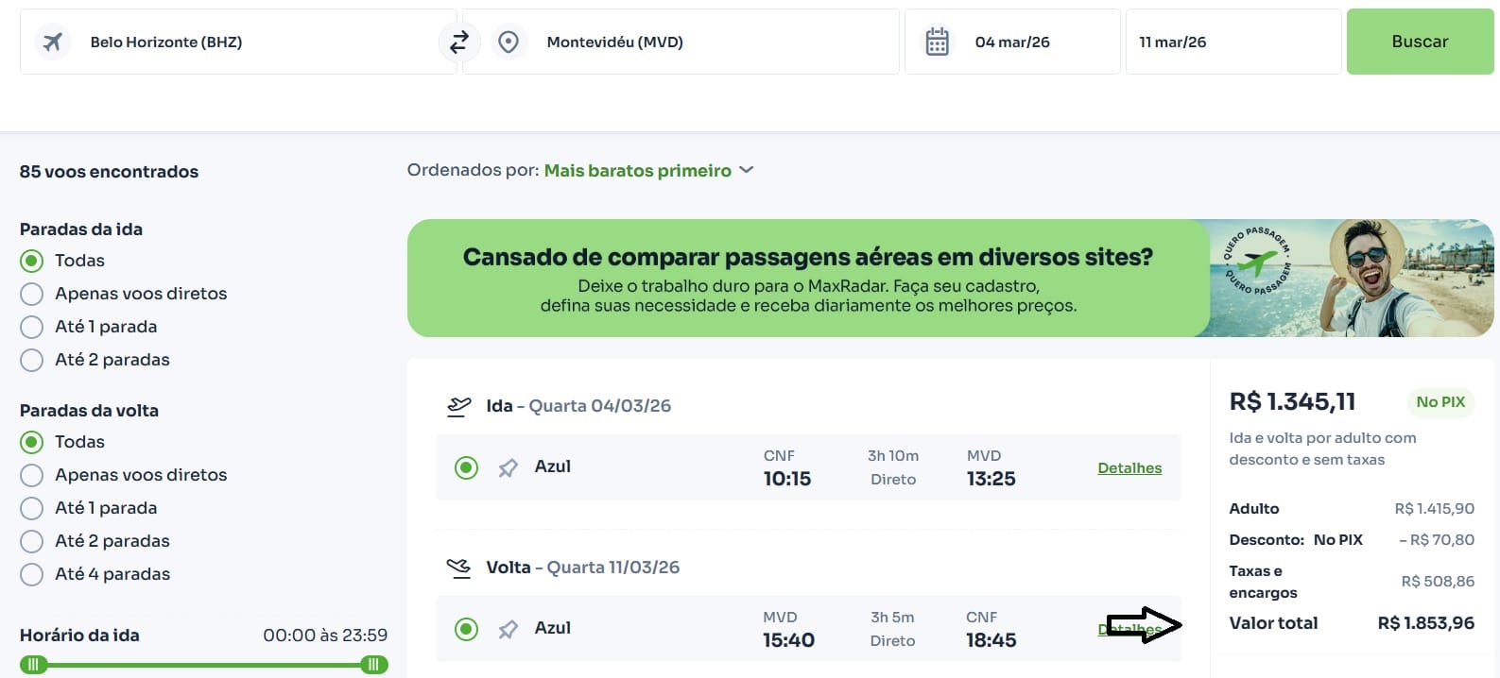Open the Mais baratos primeiro sort dropdown
This screenshot has width=1500, height=678.
(648, 171)
